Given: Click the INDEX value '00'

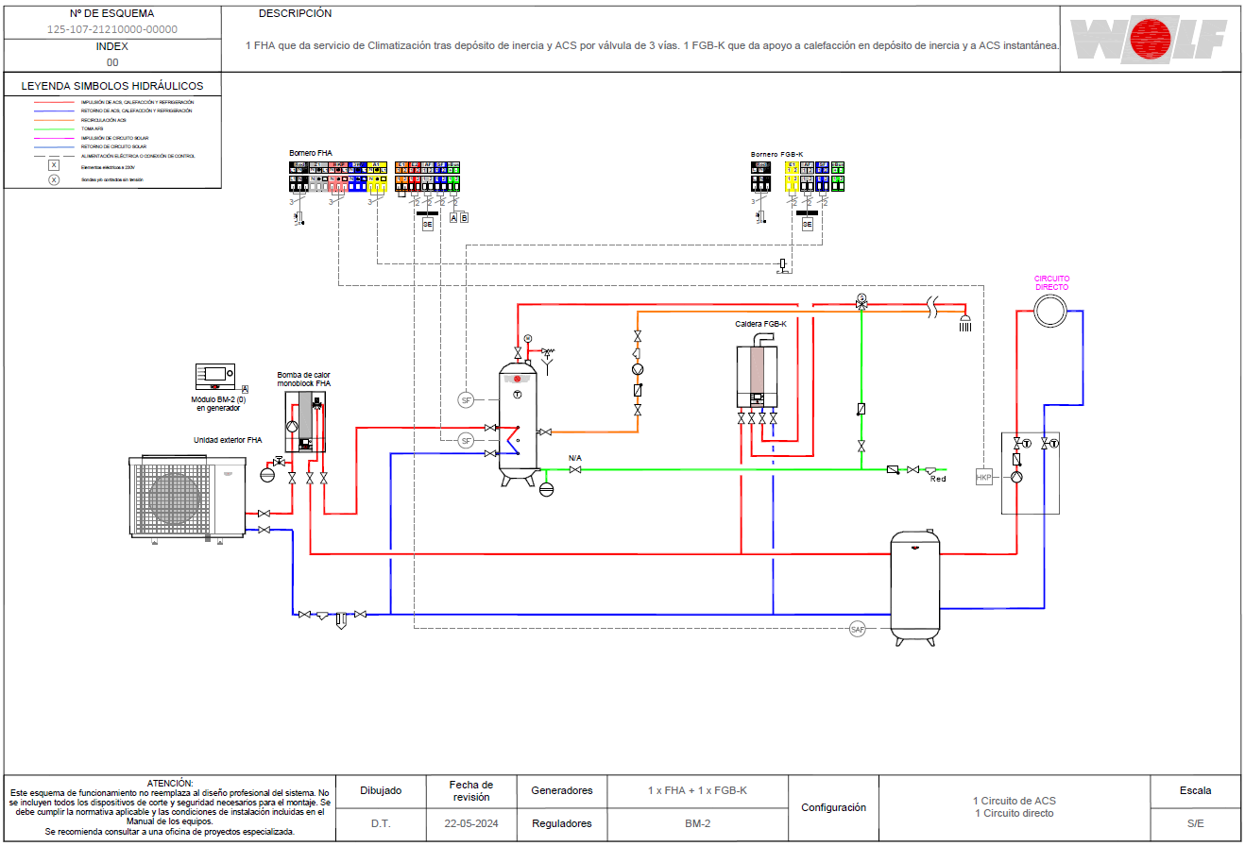Looking at the screenshot, I should [112, 62].
